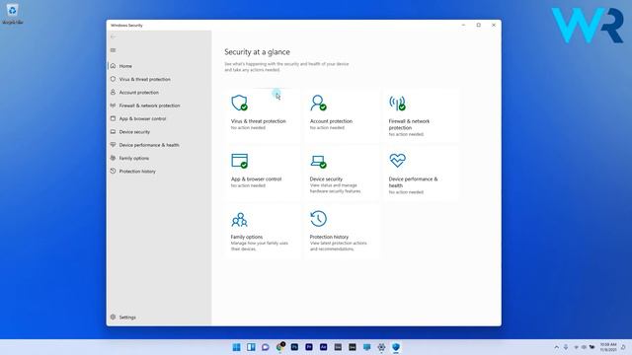Open After Effects from the taskbar
The image size is (632, 355).
323,347
